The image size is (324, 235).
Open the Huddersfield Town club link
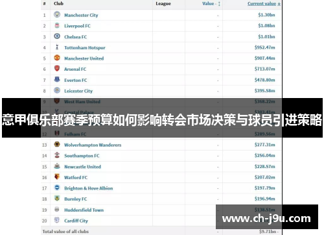point(84,210)
